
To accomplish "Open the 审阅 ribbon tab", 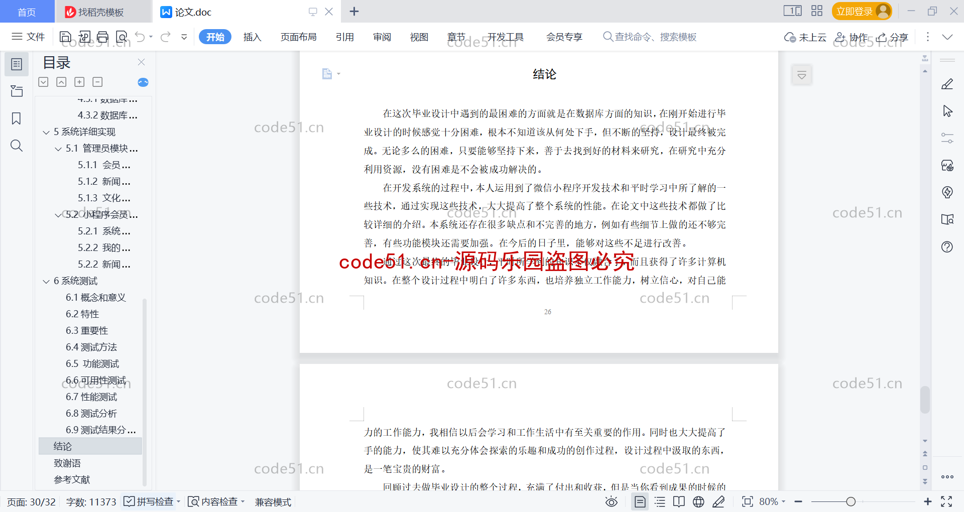I will (382, 37).
